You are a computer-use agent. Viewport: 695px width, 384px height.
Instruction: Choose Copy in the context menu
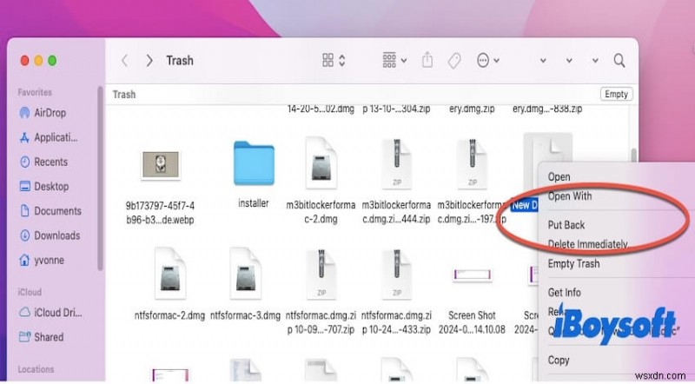tap(559, 360)
